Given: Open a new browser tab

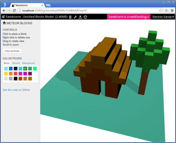Looking at the screenshot, I should pos(48,5).
